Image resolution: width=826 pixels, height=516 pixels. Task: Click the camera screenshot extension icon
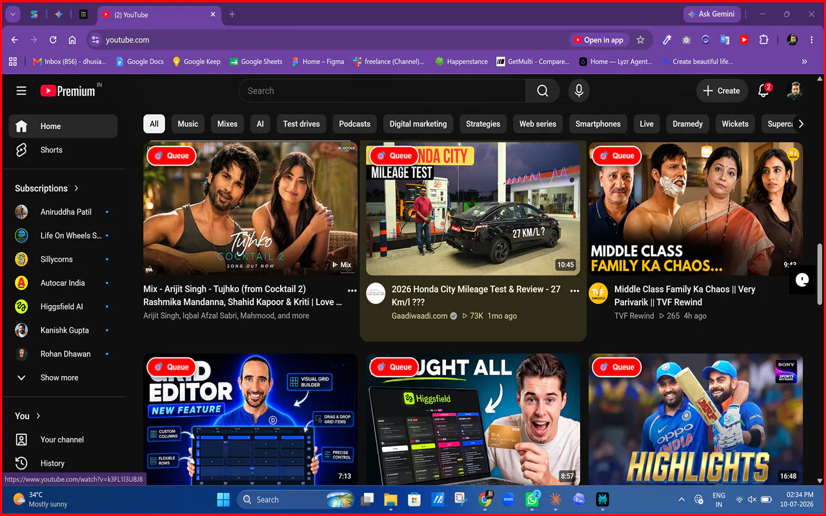[x=687, y=40]
